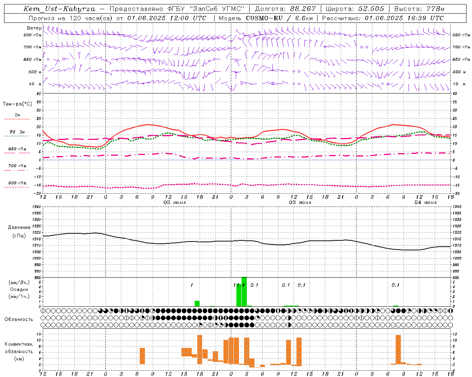Click the 'Облачность' cloud cover label
Screen dimensions: 472x377
[x=19, y=320]
